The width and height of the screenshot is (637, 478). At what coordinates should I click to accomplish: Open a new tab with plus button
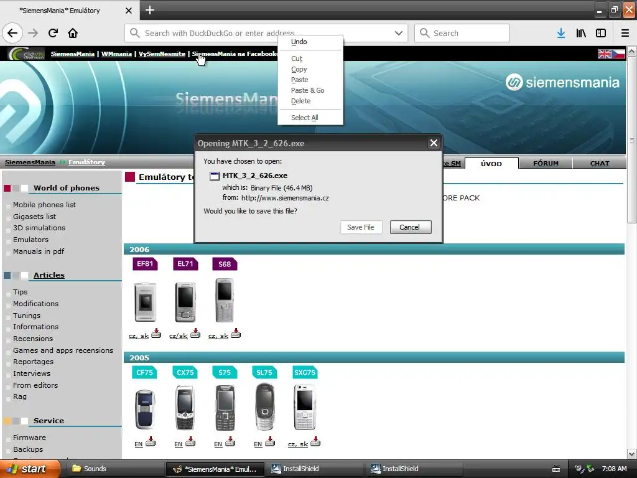coord(149,10)
